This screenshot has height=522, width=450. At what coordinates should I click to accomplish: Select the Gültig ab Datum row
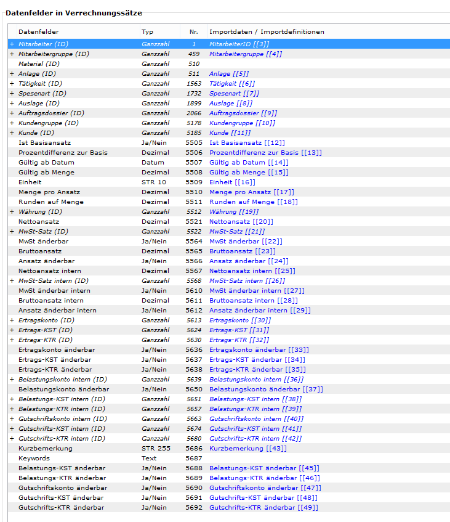[x=46, y=163]
